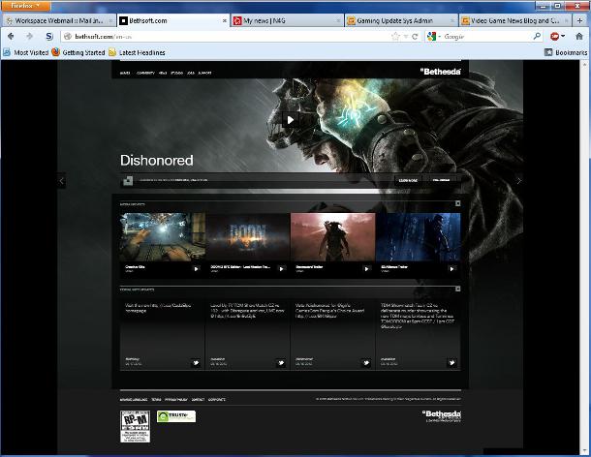Click Twitter icon on fourth social card
Image resolution: width=591 pixels, height=457 pixels.
coord(451,363)
